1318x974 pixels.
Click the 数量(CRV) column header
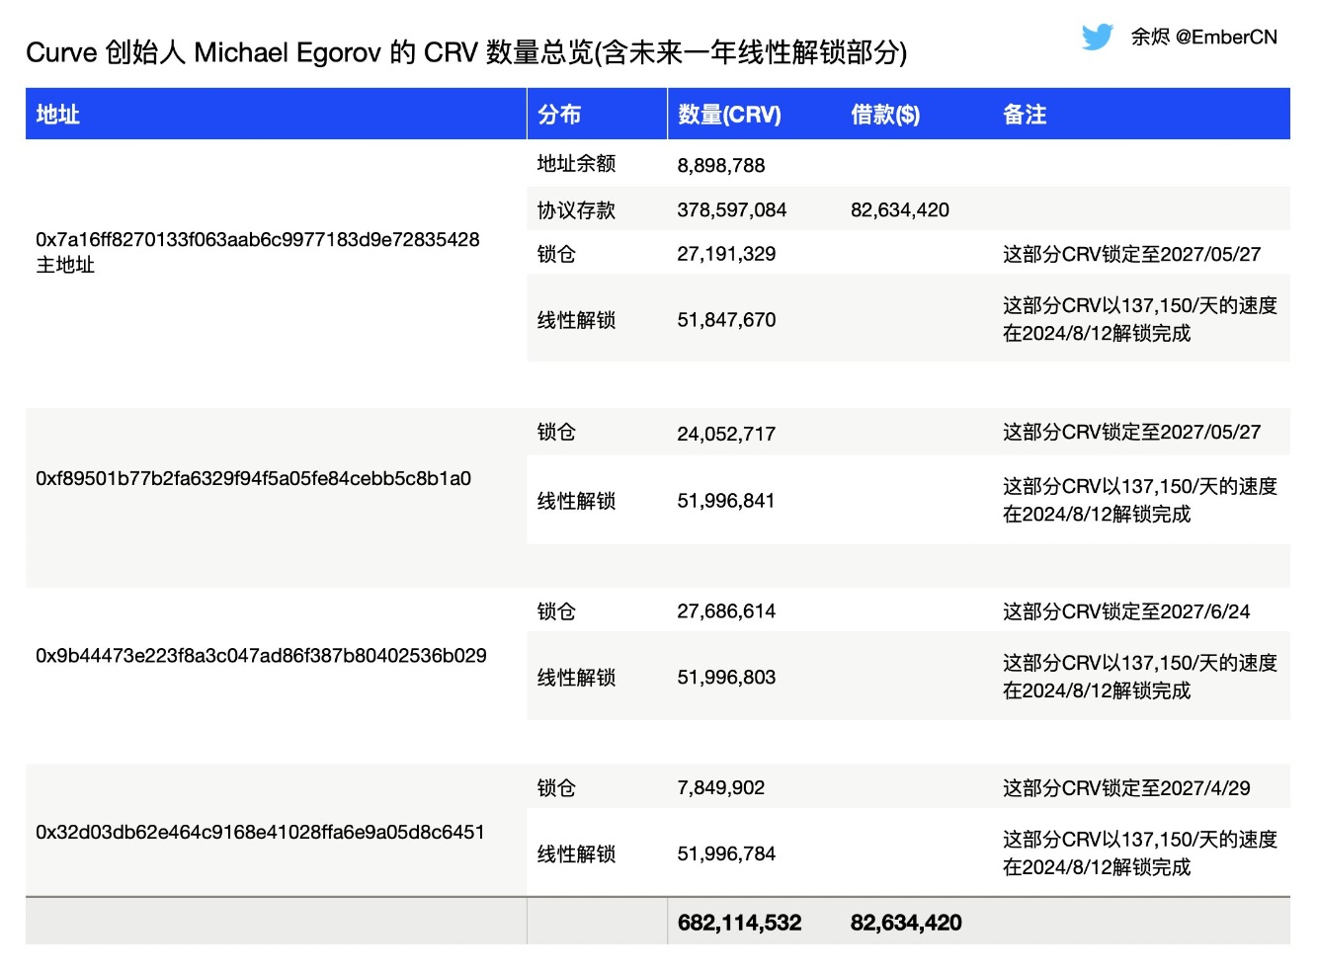click(729, 115)
